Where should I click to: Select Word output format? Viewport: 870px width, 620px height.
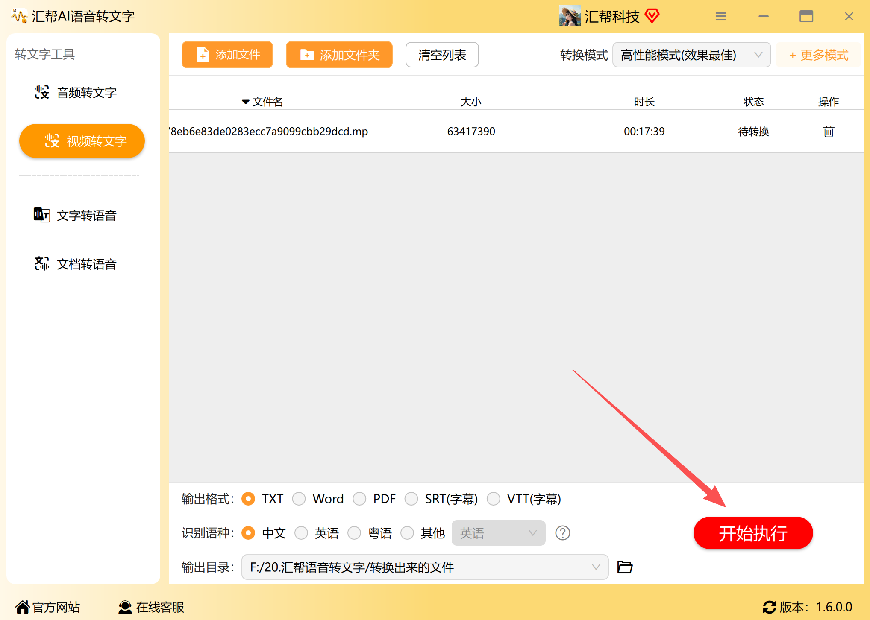(299, 499)
